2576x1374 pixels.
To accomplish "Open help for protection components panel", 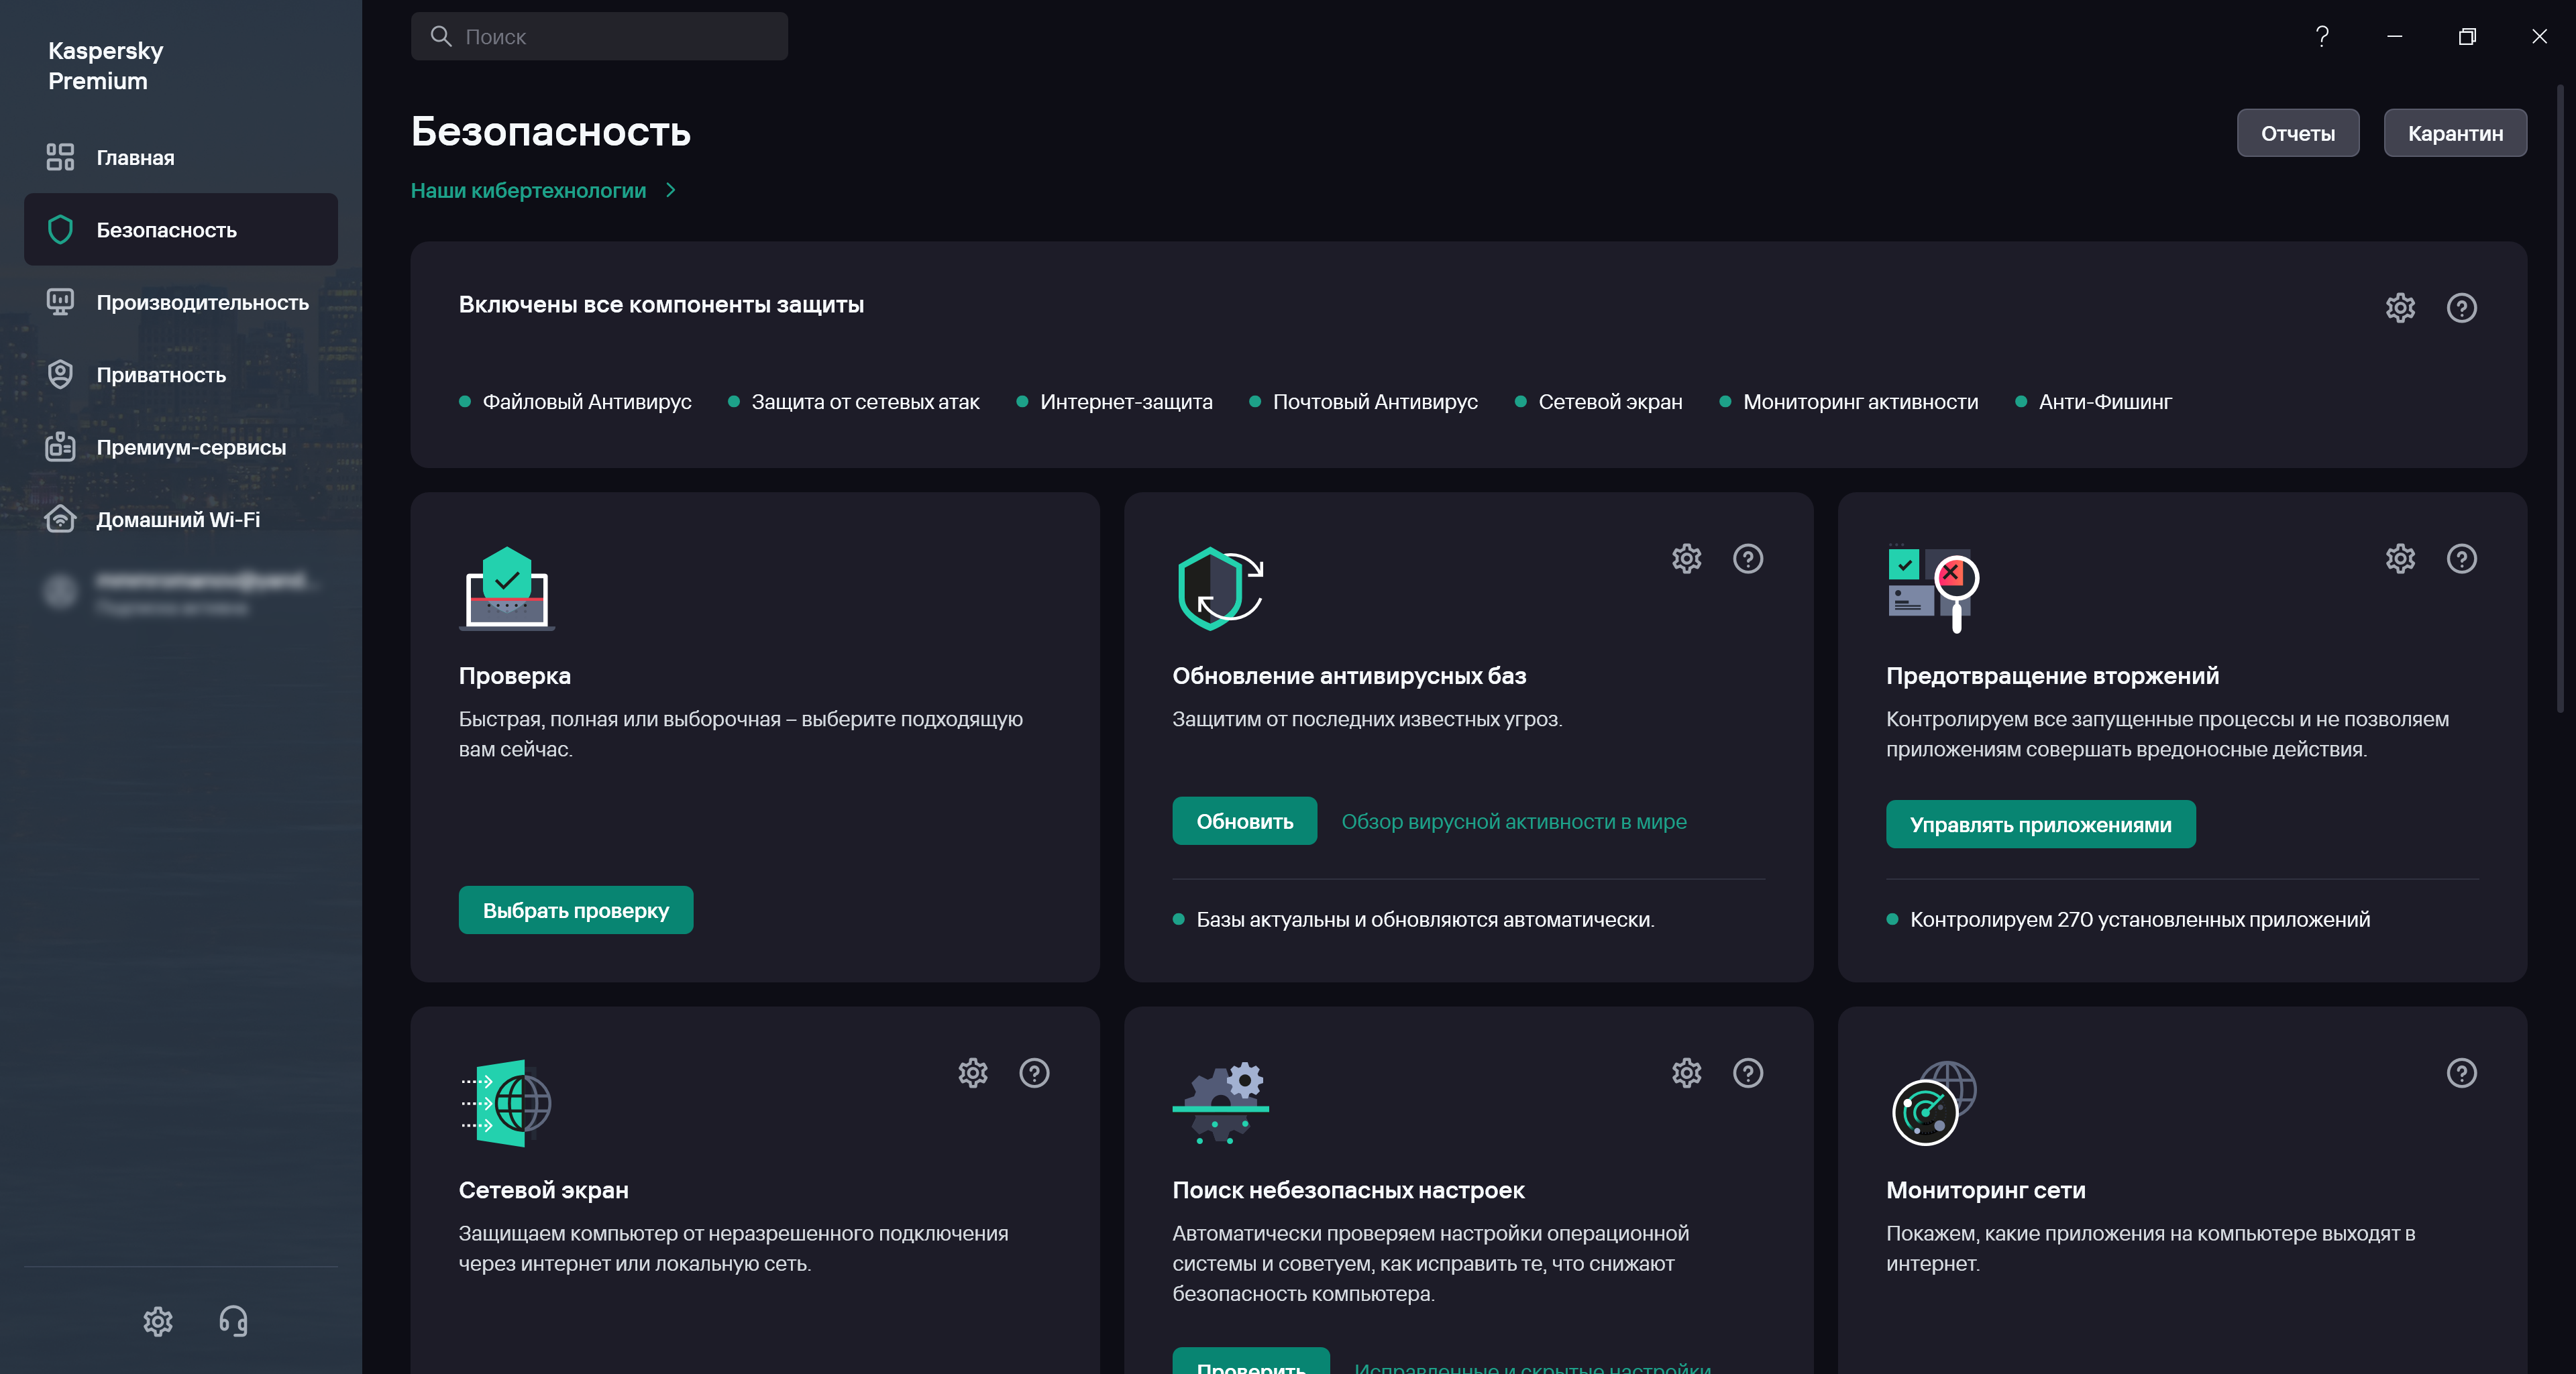I will 2461,308.
